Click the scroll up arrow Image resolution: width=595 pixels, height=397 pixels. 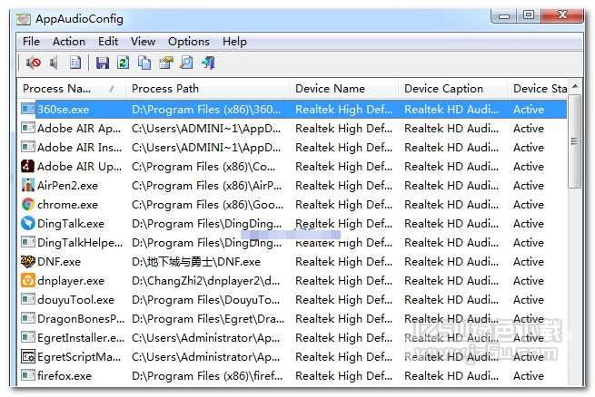click(x=575, y=87)
